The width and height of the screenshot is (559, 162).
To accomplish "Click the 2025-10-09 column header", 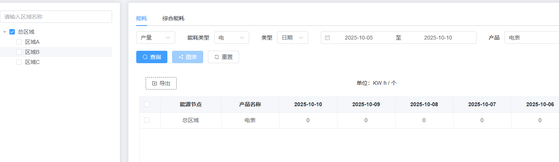I will coord(366,104).
